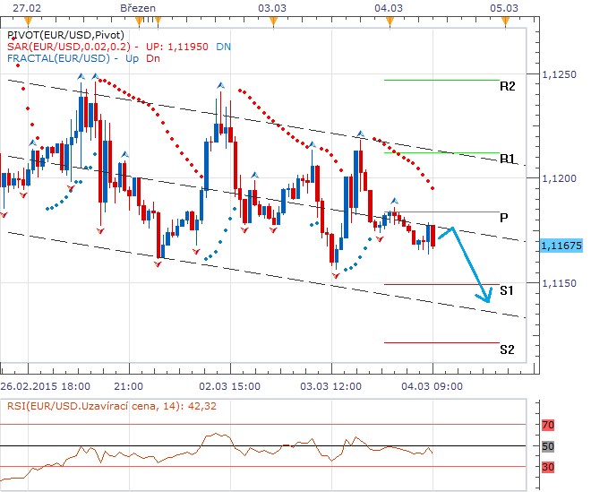Image resolution: width=591 pixels, height=492 pixels.
Task: Select the RSI 30 oversold level marker
Action: (x=549, y=466)
